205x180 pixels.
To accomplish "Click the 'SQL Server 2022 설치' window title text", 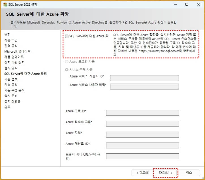I will point(23,5).
